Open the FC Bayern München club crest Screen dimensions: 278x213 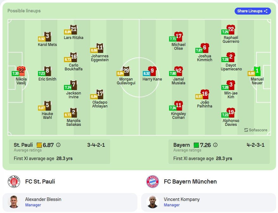click(153, 182)
